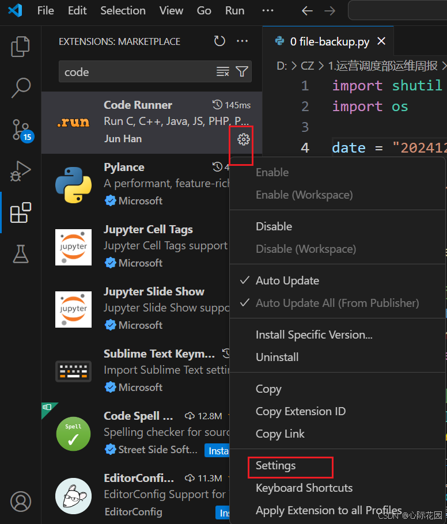This screenshot has width=447, height=524.
Task: Choose Disable in the context menu
Action: [274, 226]
